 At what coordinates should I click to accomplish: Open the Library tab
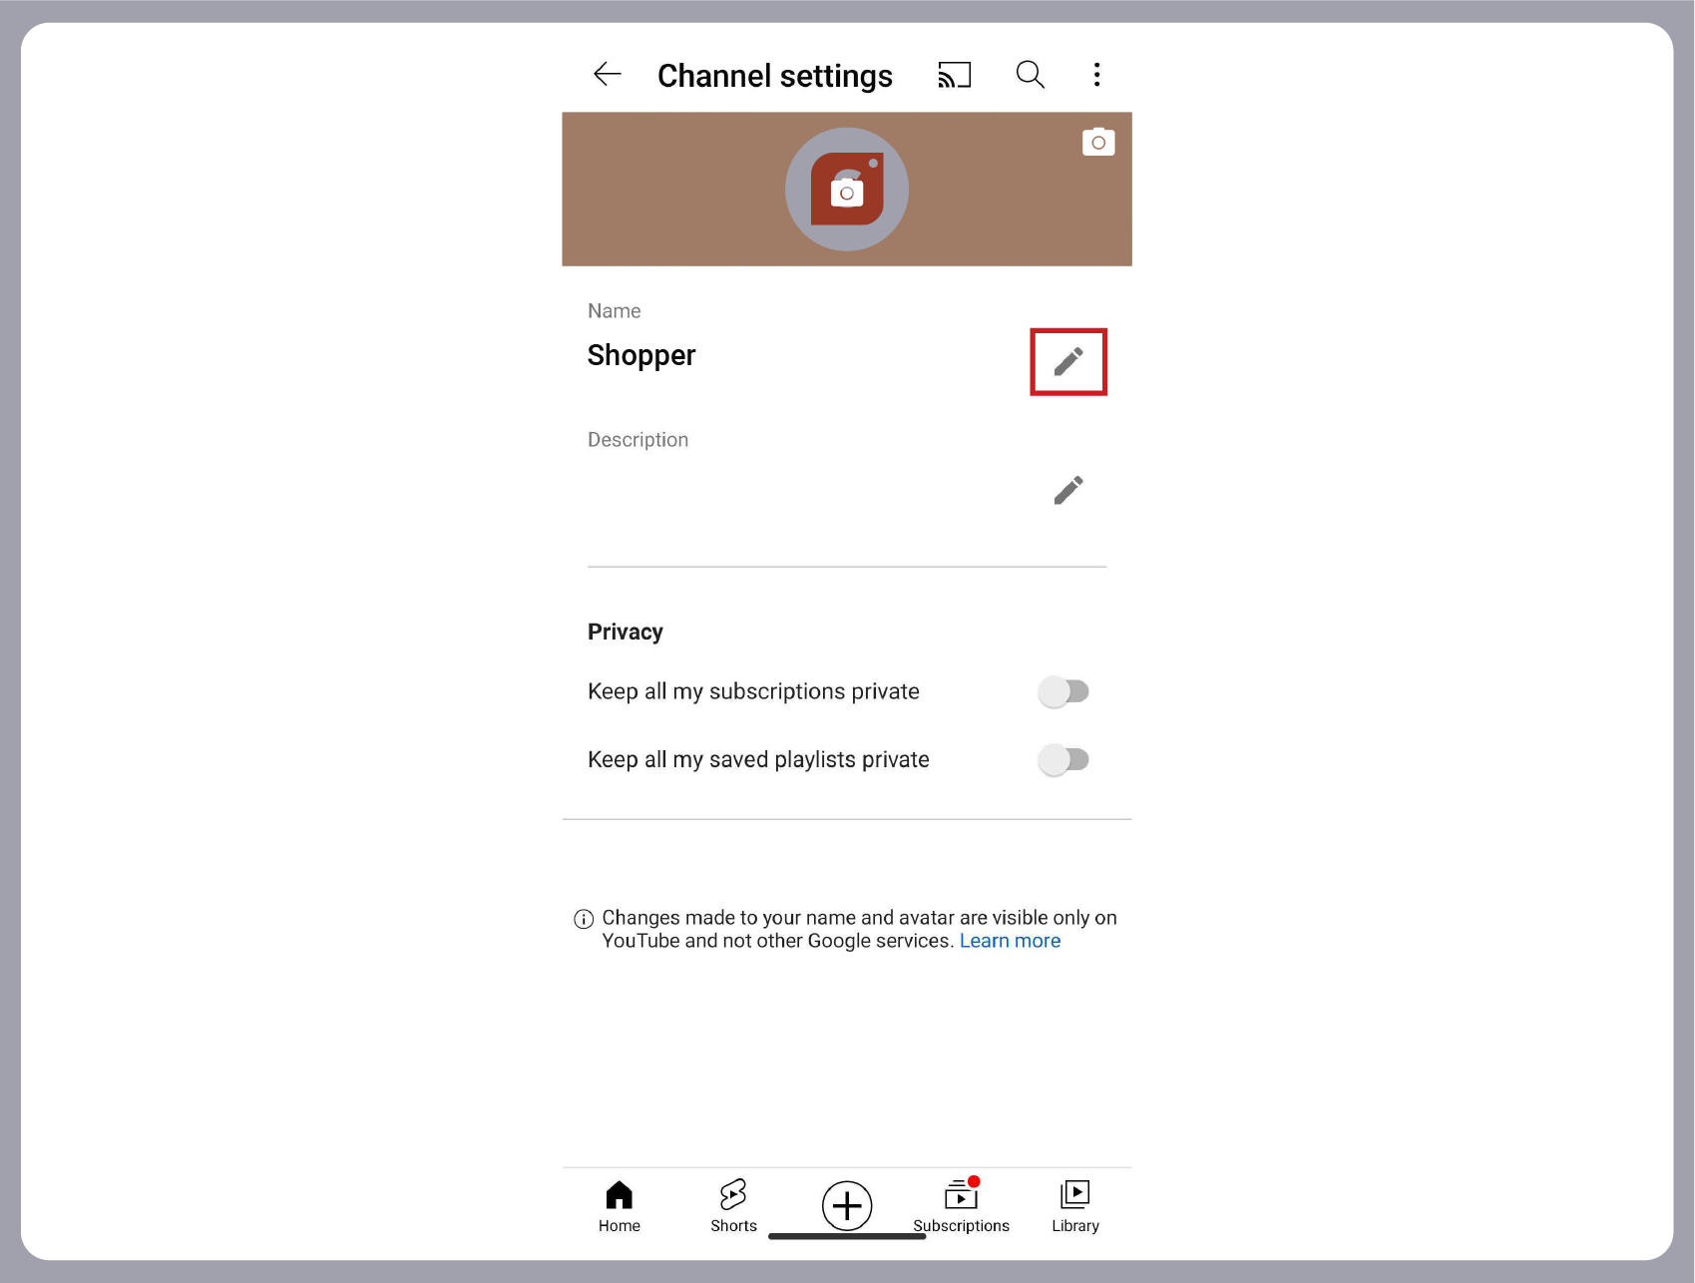[x=1075, y=1206]
